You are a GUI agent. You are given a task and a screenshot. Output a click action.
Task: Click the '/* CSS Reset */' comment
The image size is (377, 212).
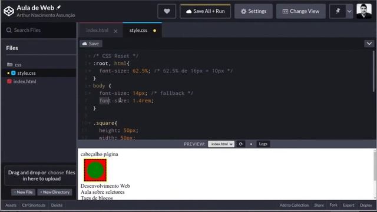[115, 56]
